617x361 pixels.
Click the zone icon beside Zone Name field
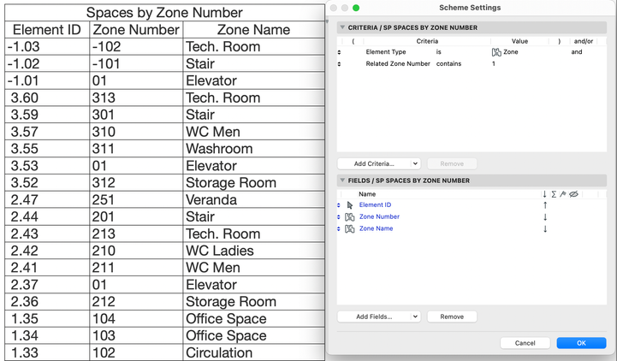click(x=349, y=228)
